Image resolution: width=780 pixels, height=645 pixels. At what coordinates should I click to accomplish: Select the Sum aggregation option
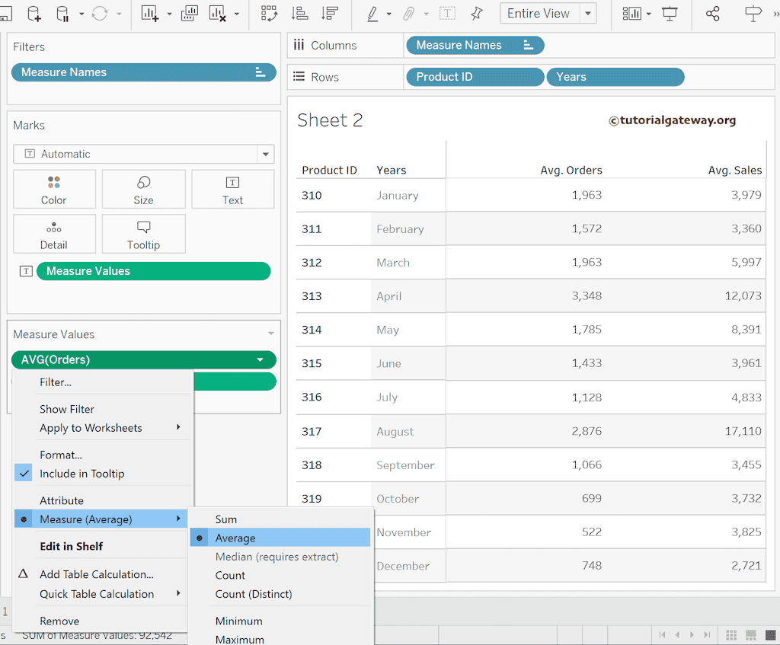[226, 519]
